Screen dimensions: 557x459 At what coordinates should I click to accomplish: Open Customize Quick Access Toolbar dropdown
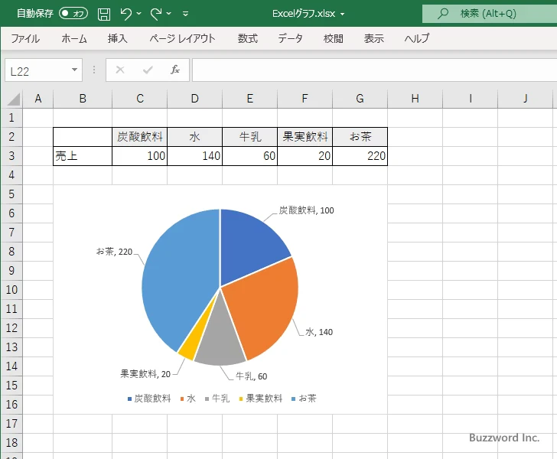185,14
